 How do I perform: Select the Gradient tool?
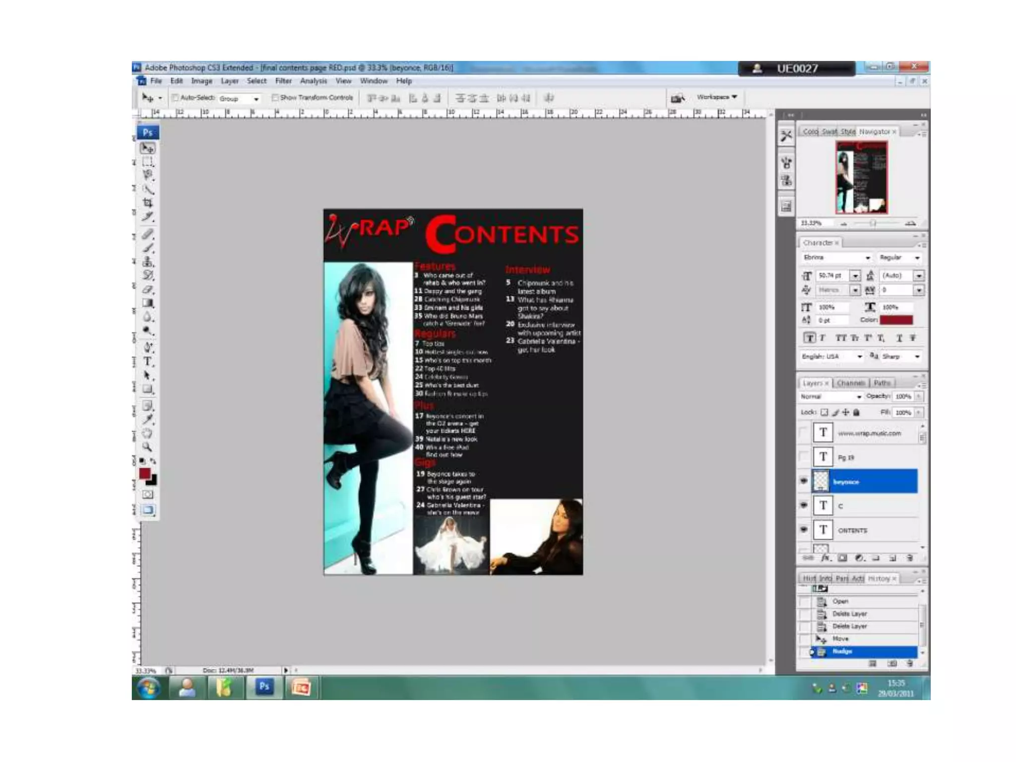148,303
